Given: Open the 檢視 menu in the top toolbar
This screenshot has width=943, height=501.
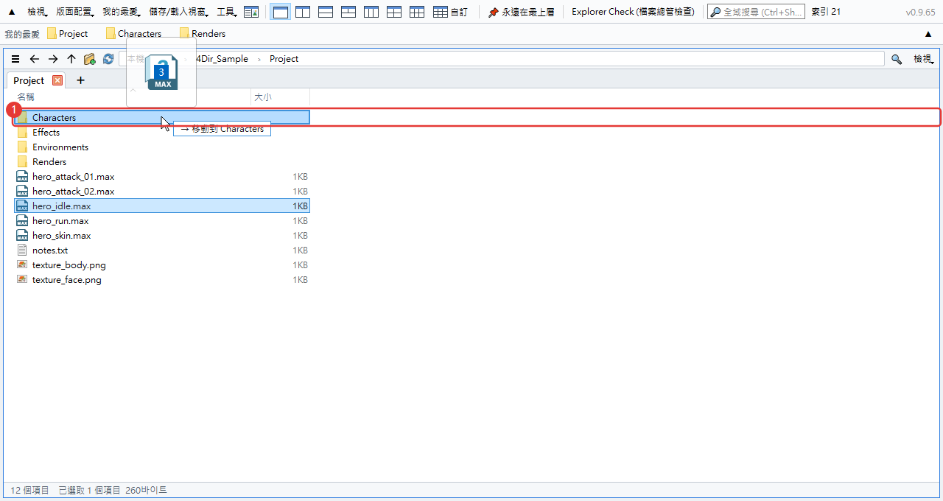Looking at the screenshot, I should coord(38,12).
